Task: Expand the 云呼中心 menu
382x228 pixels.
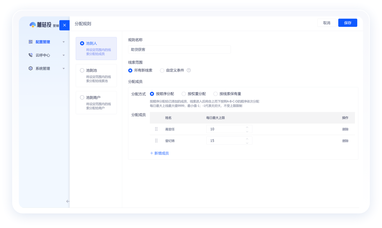Action: [64, 55]
